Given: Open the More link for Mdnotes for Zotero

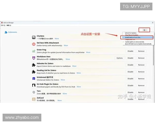Looking at the screenshot, I should click(74, 66).
